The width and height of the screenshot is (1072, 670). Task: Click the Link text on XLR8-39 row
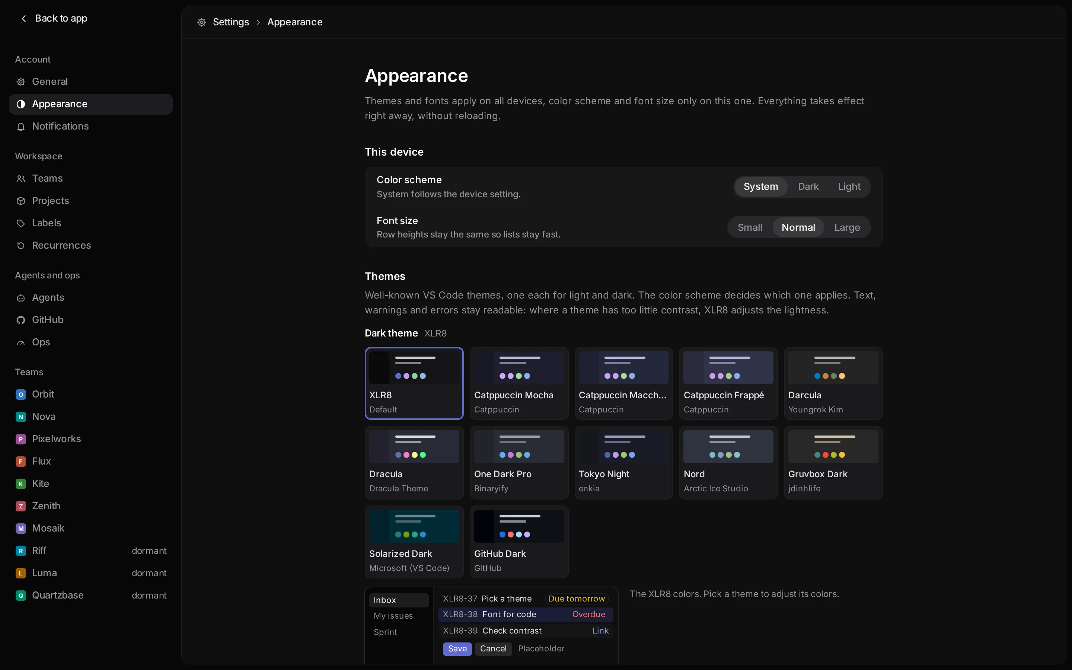pos(600,631)
